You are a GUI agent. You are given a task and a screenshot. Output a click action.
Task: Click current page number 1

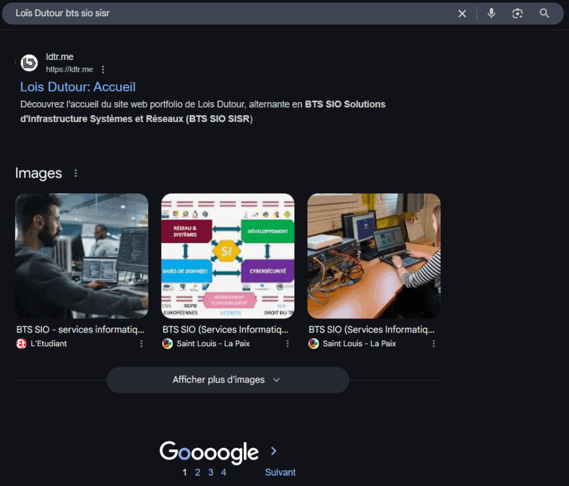(184, 472)
